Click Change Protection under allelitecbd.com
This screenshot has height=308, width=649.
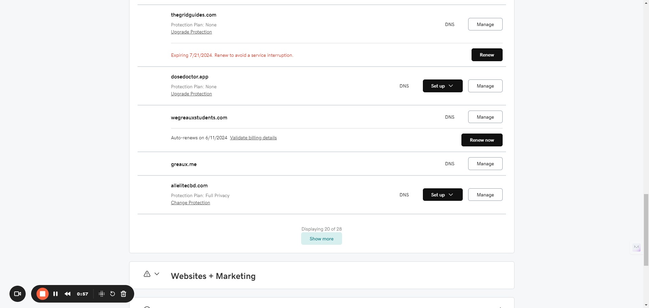[190, 203]
